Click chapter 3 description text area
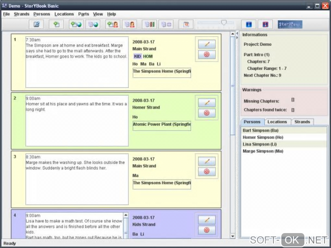This screenshot has width=331, height=248. (77, 179)
